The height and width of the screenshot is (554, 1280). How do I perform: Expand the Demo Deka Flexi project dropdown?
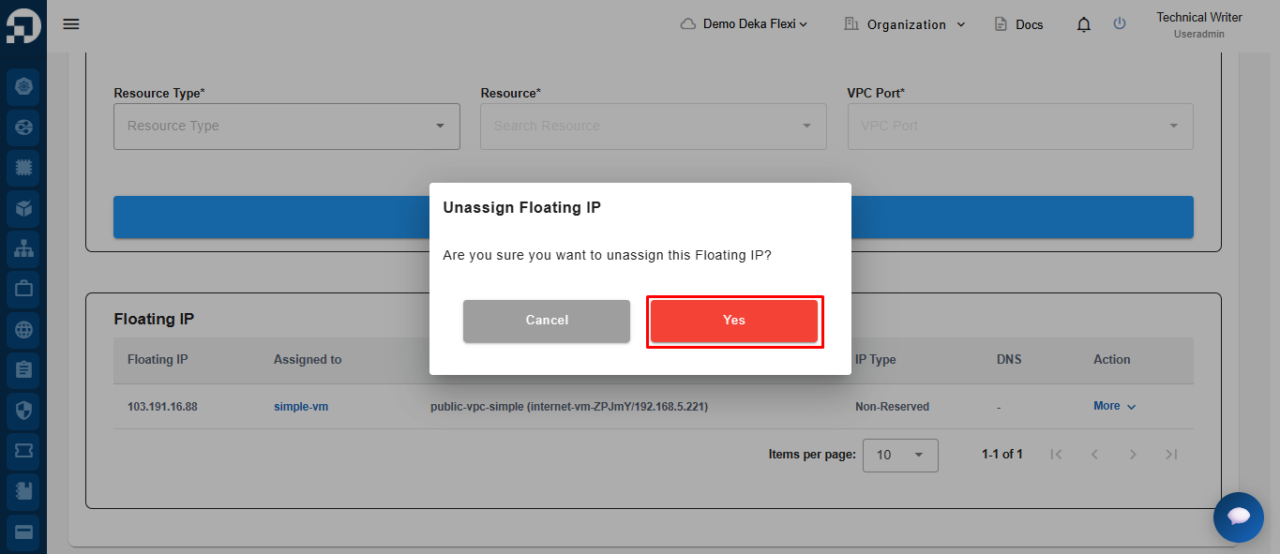(x=744, y=24)
